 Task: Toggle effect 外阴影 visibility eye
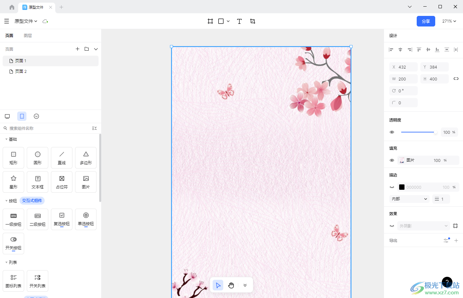[x=392, y=226]
